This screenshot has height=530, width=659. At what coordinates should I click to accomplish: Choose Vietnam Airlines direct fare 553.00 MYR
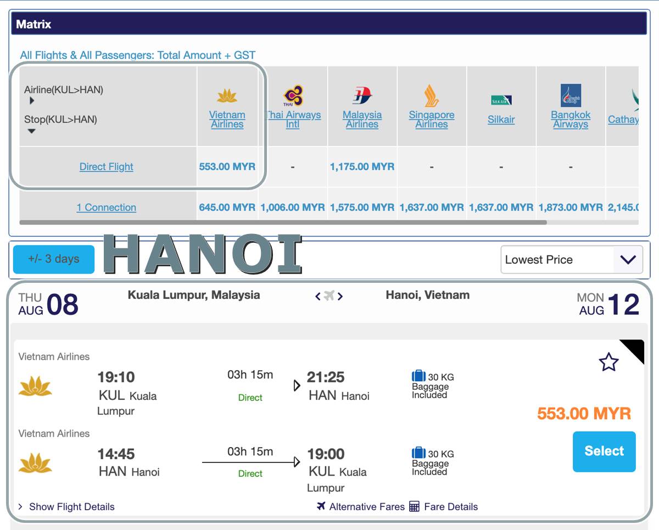227,166
